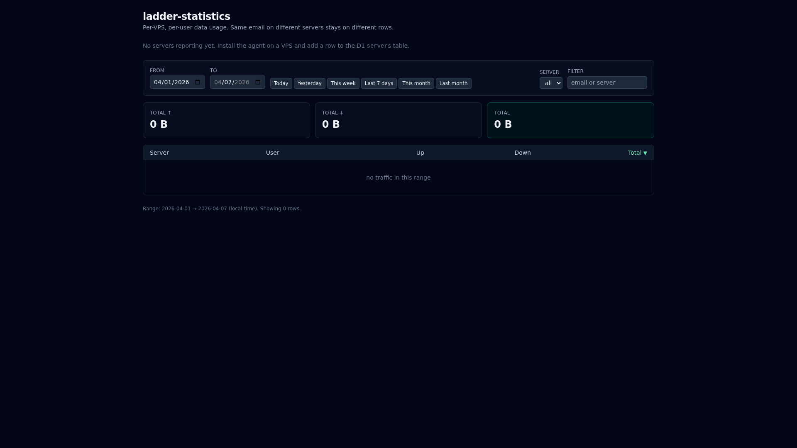Apply the This week range
797x448 pixels.
(343, 83)
